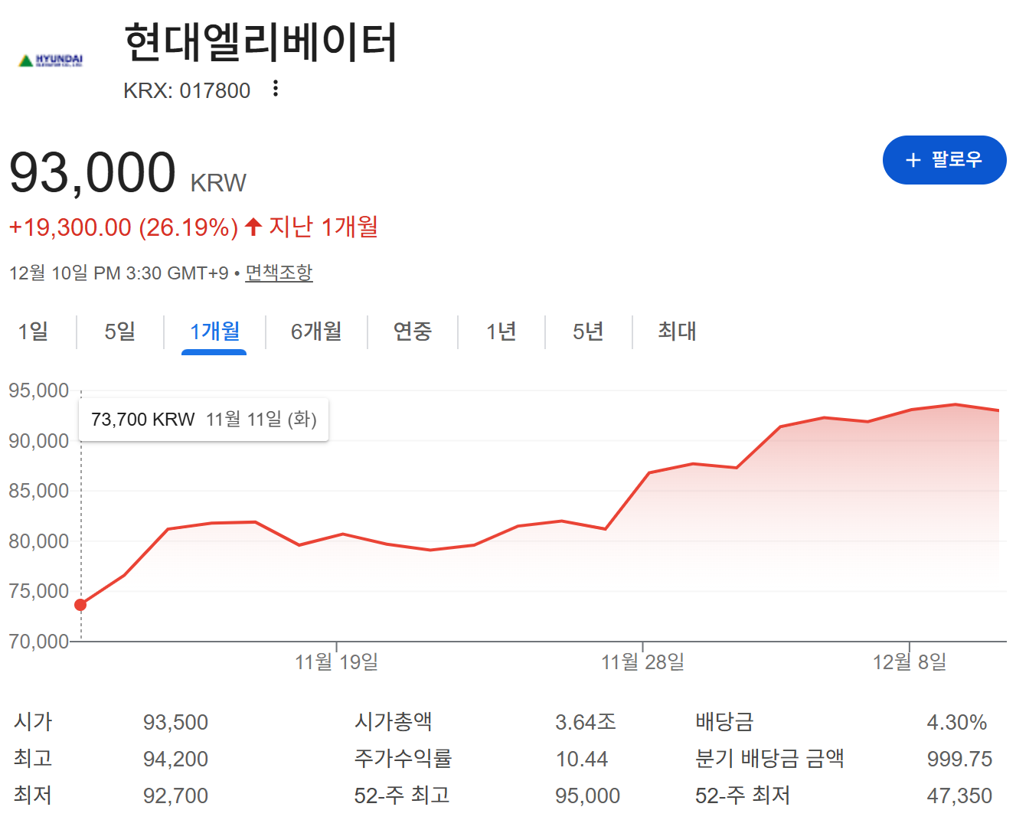
Task: Click the 12월 10일 PM 3:30 timestamp
Action: [119, 273]
